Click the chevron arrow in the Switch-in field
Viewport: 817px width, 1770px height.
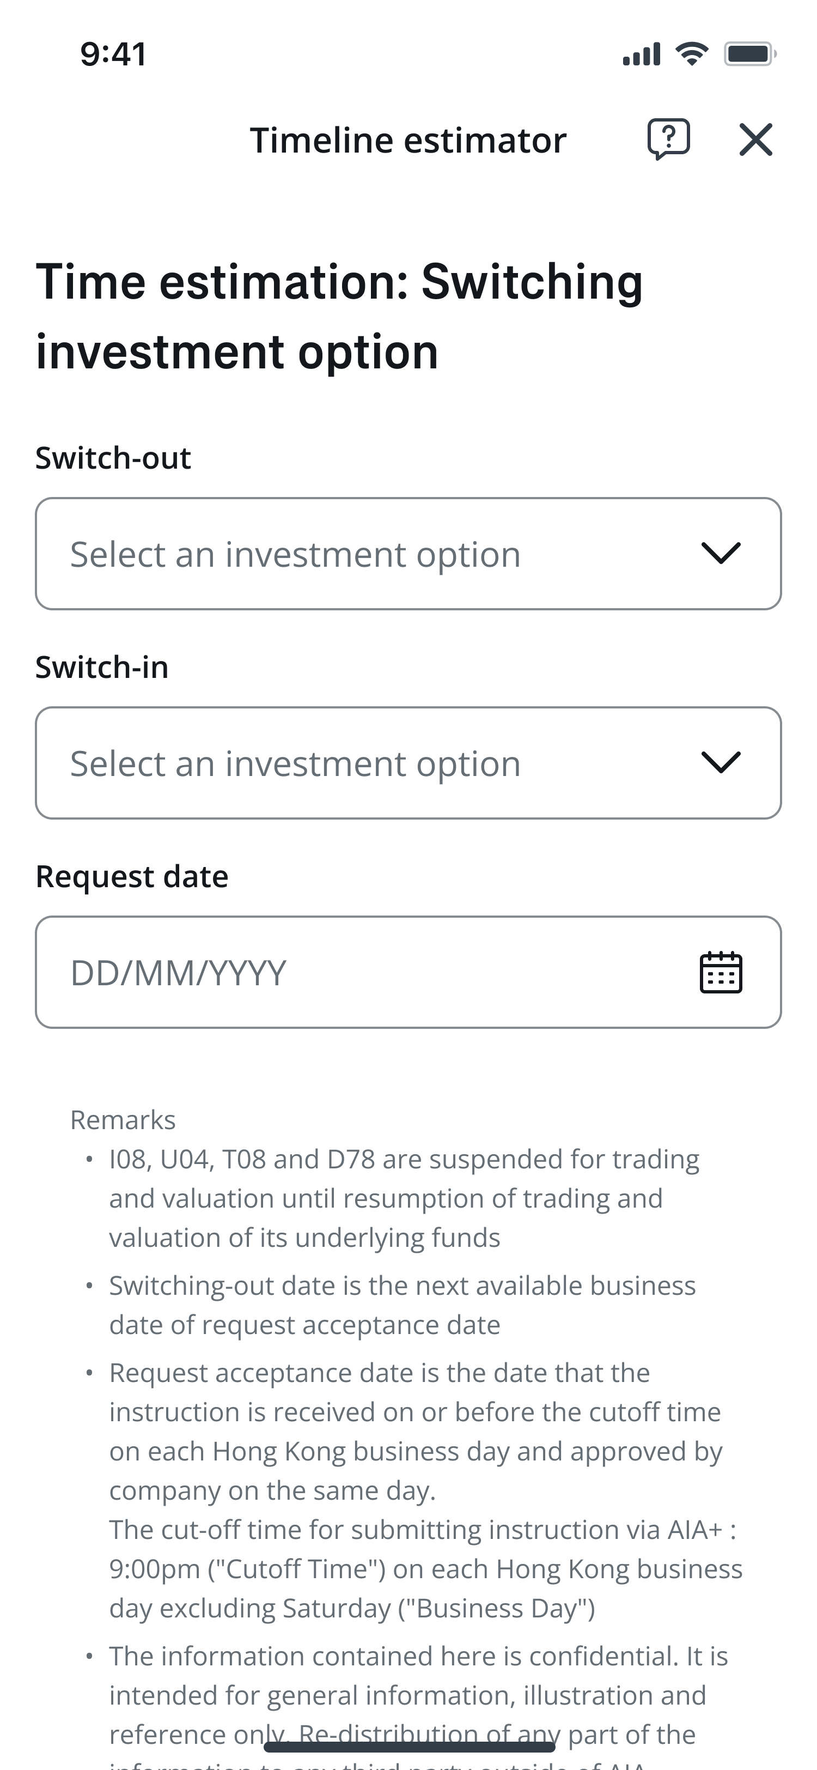pos(720,762)
